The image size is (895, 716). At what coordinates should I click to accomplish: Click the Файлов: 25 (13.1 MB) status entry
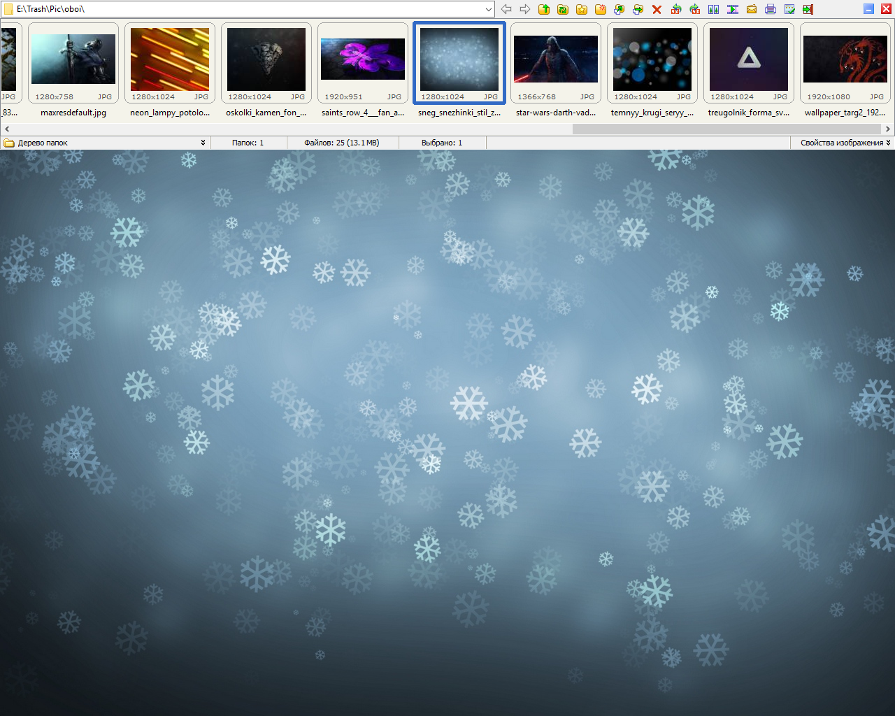click(342, 143)
